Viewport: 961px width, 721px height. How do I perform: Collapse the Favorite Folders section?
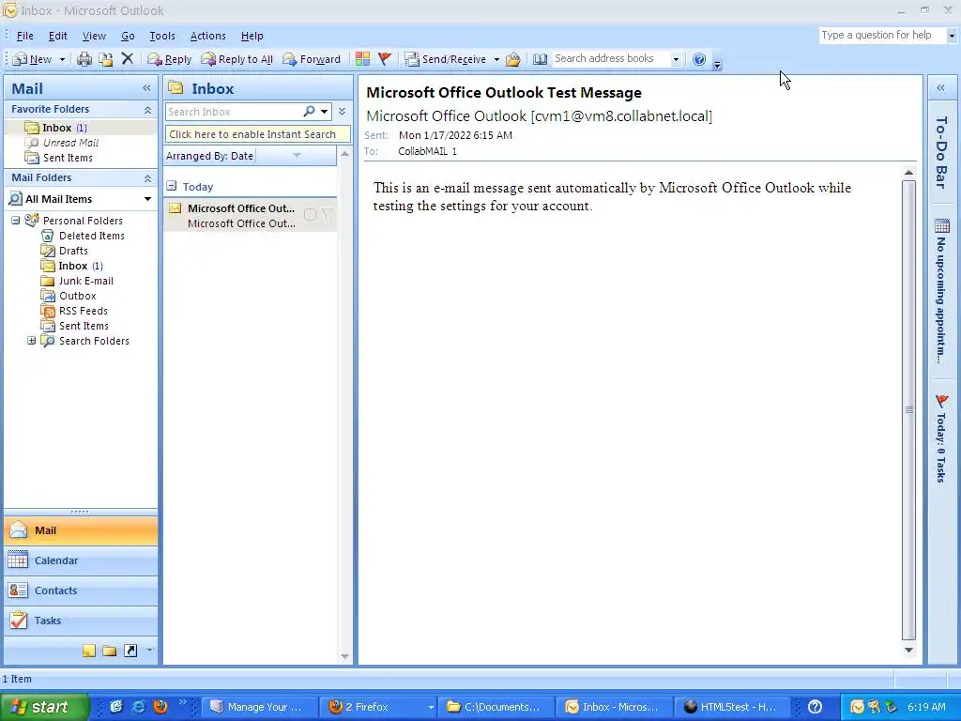147,110
